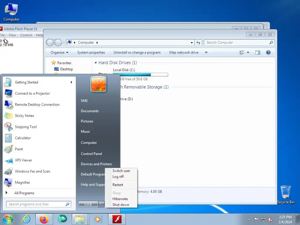Open the Recycle Bin desktop icon
The width and height of the screenshot is (300, 225).
click(x=285, y=195)
